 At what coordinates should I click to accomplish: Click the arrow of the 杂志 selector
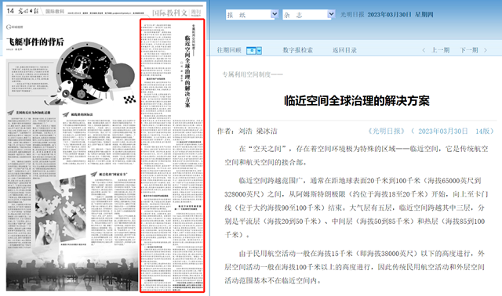point(331,14)
